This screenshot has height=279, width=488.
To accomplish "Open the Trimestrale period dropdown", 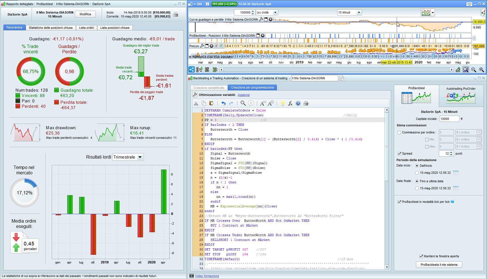I will click(x=140, y=157).
